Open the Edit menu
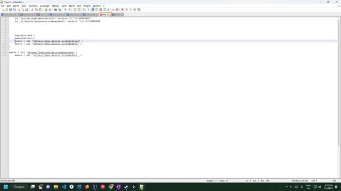The height and width of the screenshot is (191, 341). coord(9,6)
